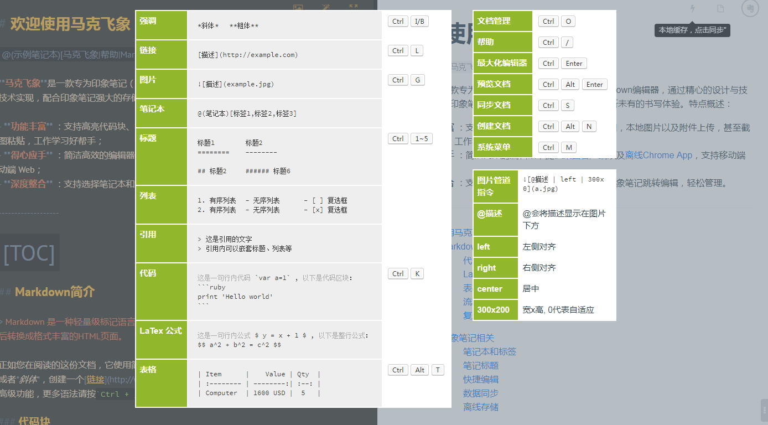The width and height of the screenshot is (768, 425).
Task: Click the K shortcut key for 代码
Action: click(x=417, y=273)
